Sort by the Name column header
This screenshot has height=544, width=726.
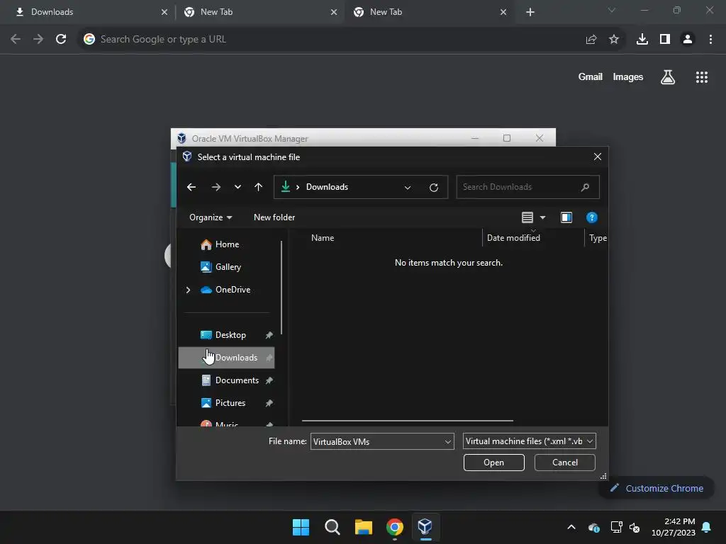pos(323,238)
